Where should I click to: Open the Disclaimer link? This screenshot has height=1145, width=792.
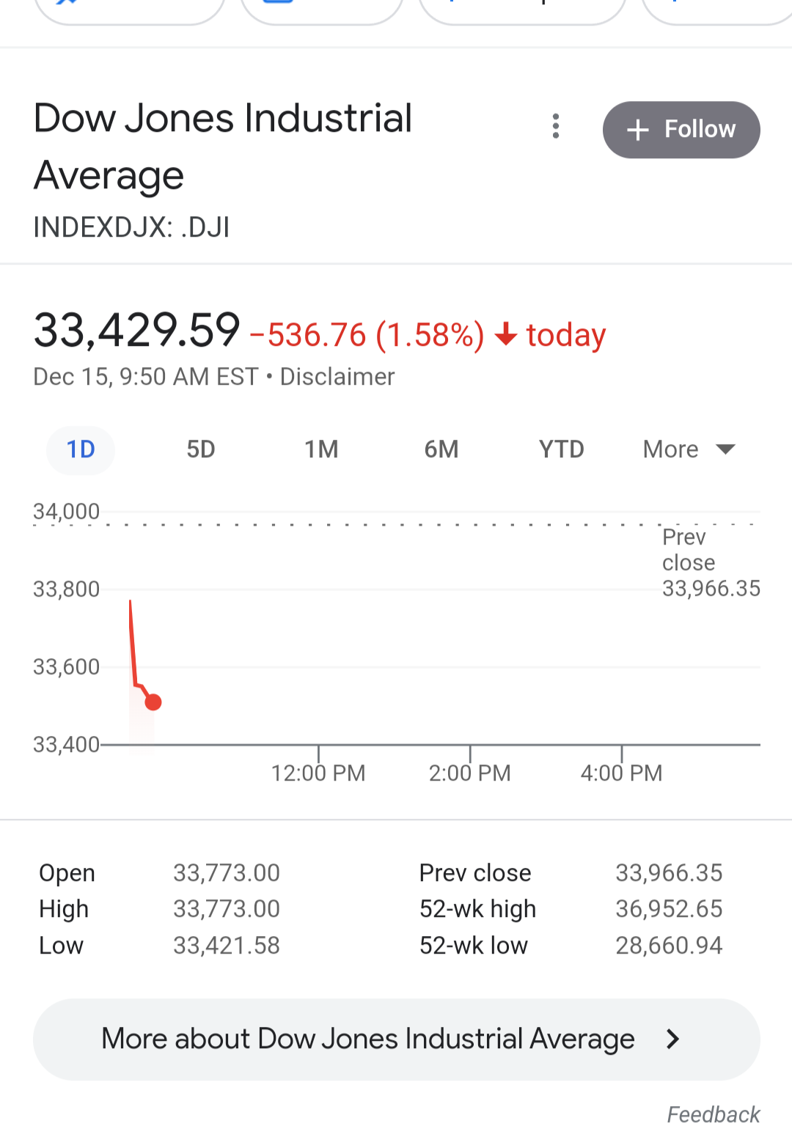337,377
